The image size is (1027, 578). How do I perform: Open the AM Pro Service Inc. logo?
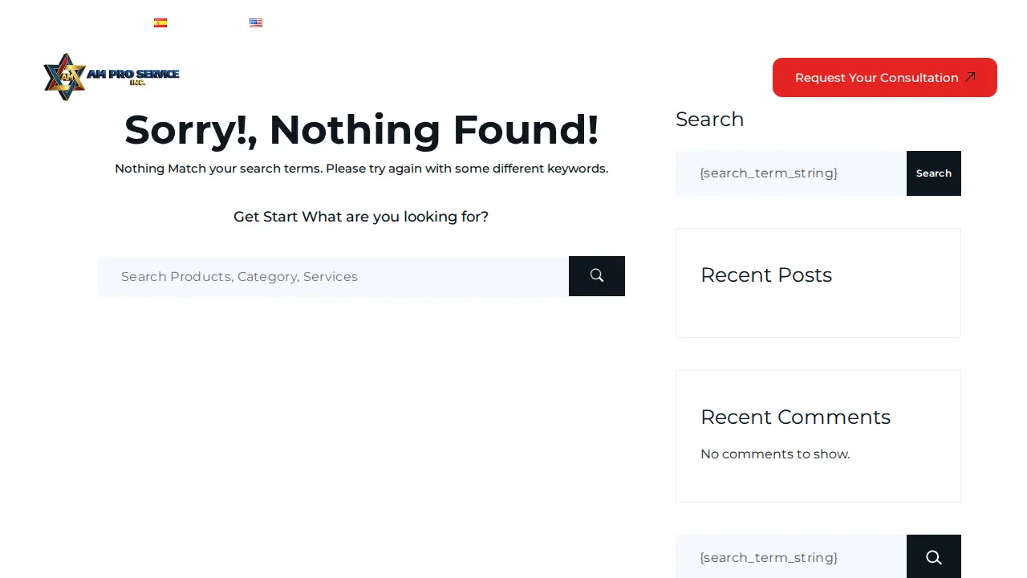pos(112,77)
